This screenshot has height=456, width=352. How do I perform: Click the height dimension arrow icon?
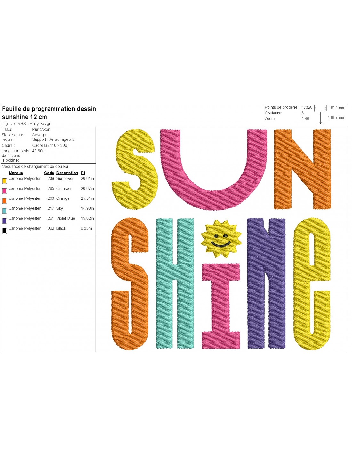click(321, 118)
